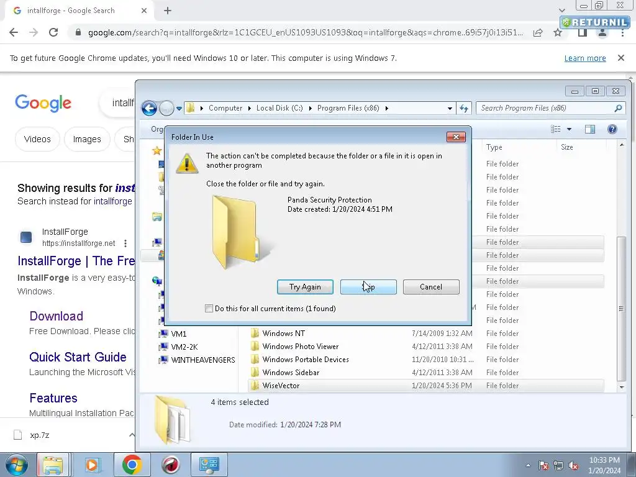Reload the Chrome page
This screenshot has width=636, height=477.
(53, 32)
